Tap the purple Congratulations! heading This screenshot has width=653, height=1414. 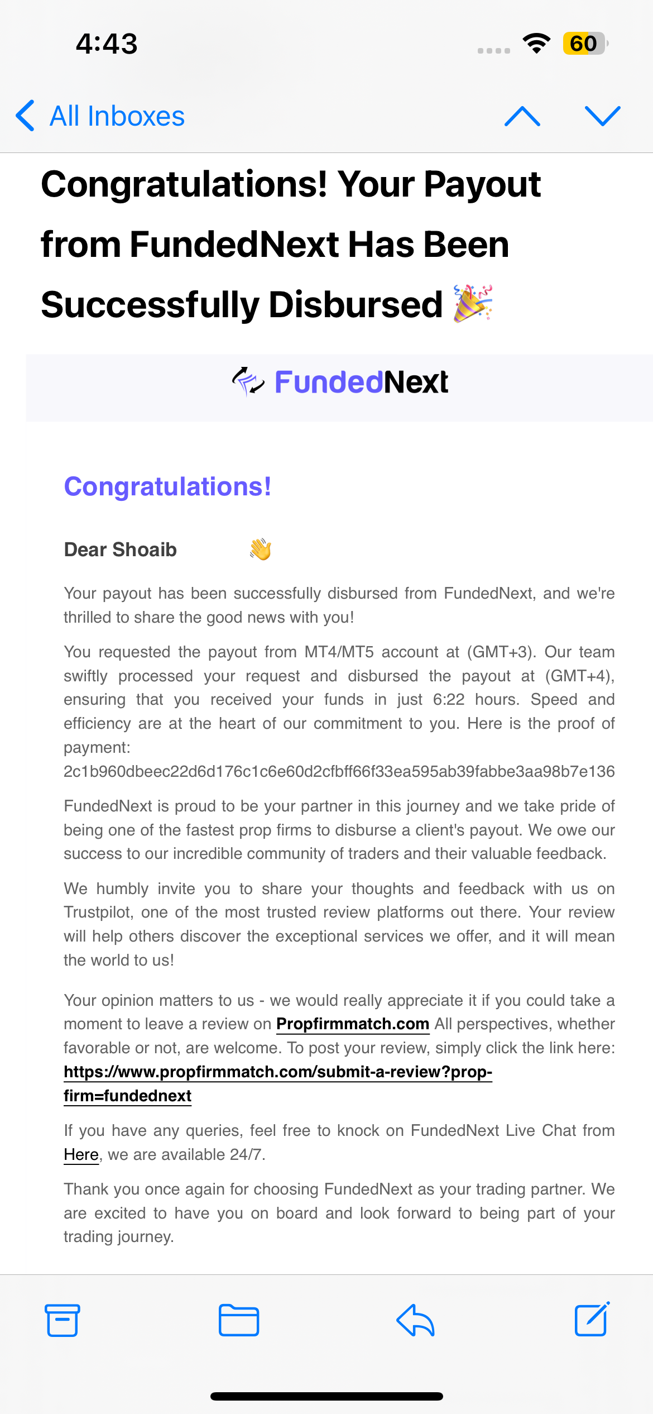pos(167,487)
